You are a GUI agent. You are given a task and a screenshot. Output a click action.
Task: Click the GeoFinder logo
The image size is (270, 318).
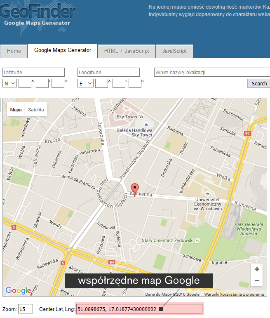click(x=38, y=15)
